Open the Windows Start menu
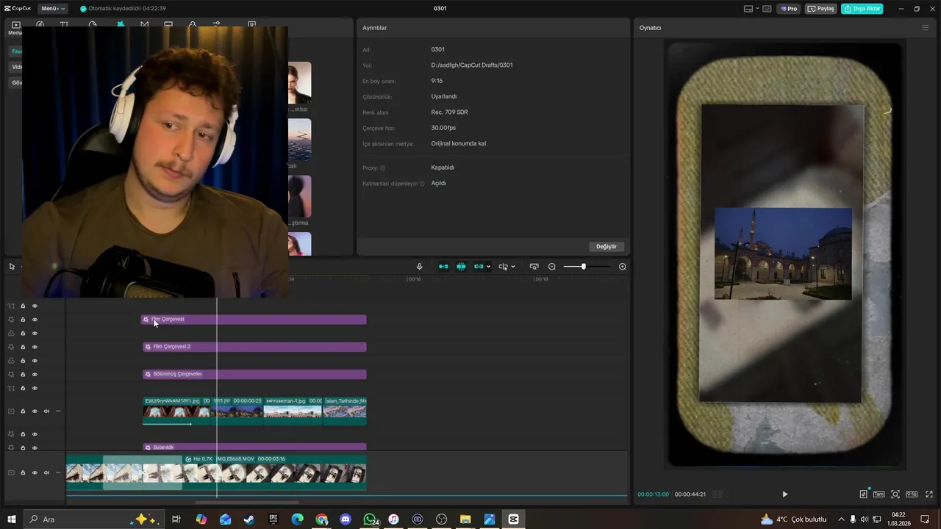941x529 pixels. tap(12, 519)
